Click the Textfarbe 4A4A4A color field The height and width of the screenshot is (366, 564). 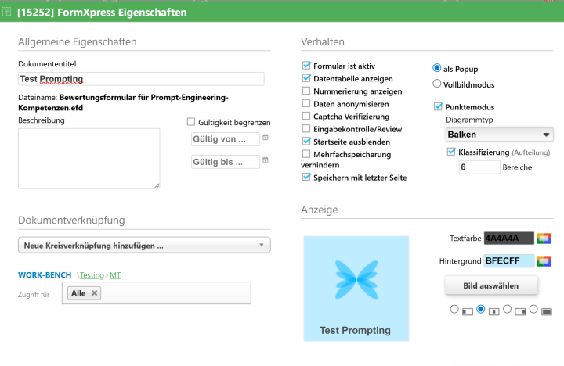tap(508, 238)
